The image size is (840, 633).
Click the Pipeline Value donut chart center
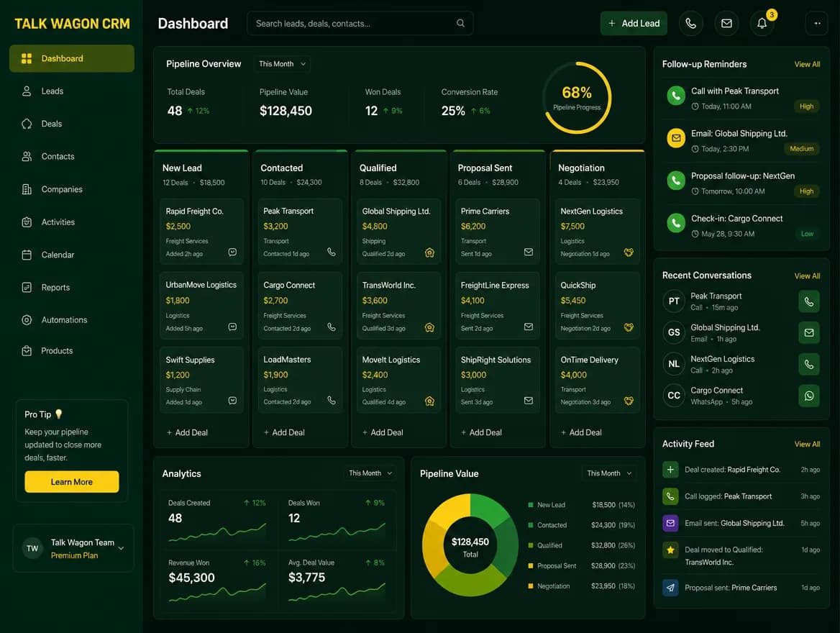pyautogui.click(x=470, y=547)
